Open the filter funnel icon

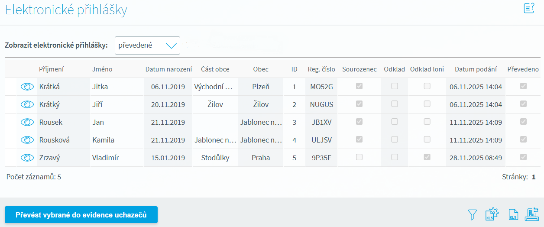[x=473, y=214]
